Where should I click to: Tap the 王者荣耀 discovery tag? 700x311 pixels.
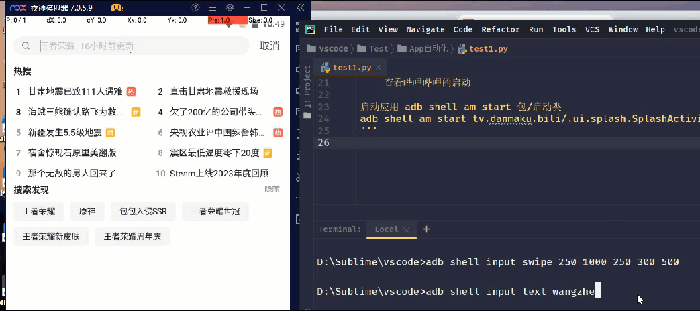[x=39, y=212]
